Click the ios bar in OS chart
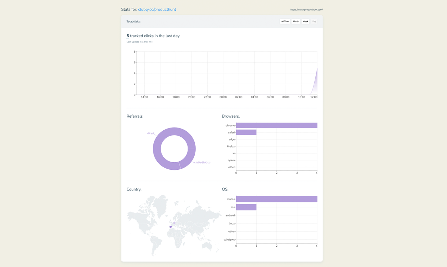Viewport: 447px width, 267px height. 246,207
